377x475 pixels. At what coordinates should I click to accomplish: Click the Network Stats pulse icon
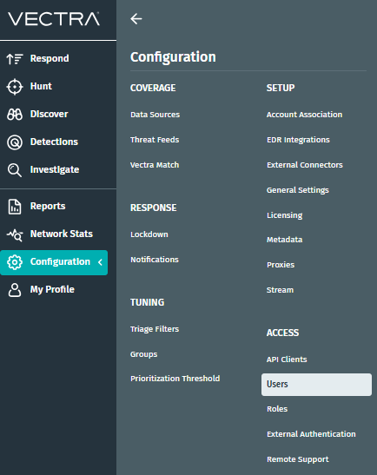(15, 234)
